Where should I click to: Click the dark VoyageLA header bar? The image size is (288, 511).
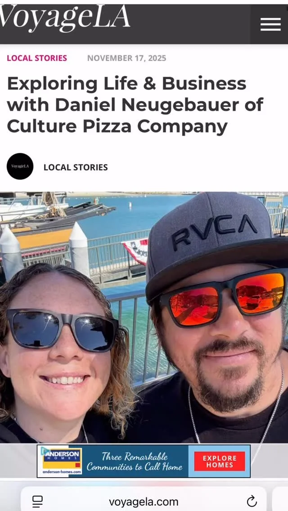144,24
